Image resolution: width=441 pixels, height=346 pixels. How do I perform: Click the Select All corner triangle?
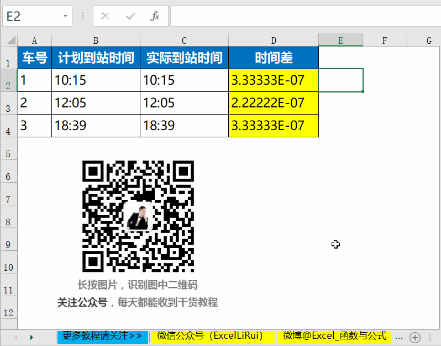coord(11,40)
